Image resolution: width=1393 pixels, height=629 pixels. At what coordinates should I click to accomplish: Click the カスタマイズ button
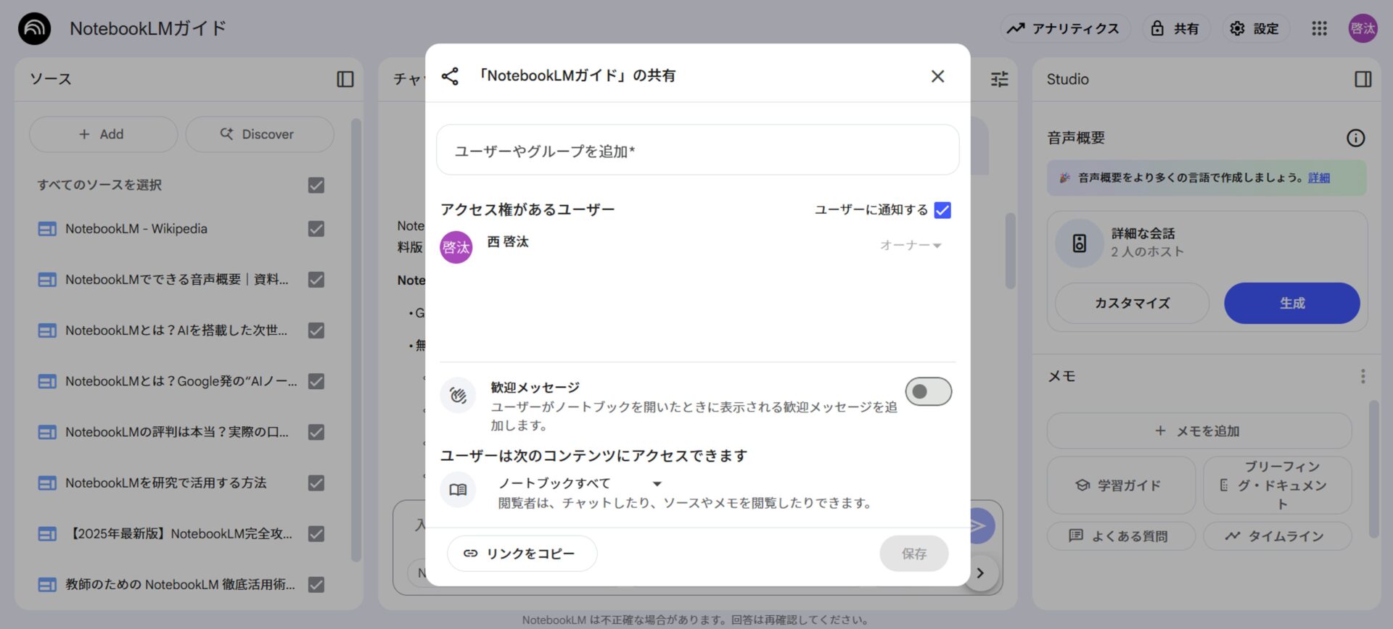[x=1132, y=304]
